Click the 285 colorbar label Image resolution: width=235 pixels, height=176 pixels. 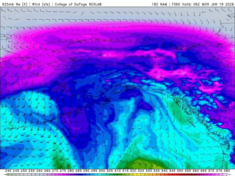point(78,171)
